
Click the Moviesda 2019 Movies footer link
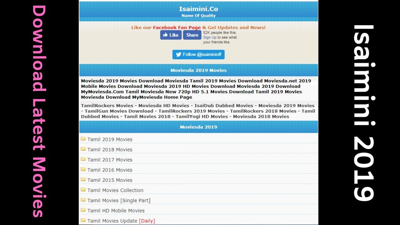(x=286, y=106)
